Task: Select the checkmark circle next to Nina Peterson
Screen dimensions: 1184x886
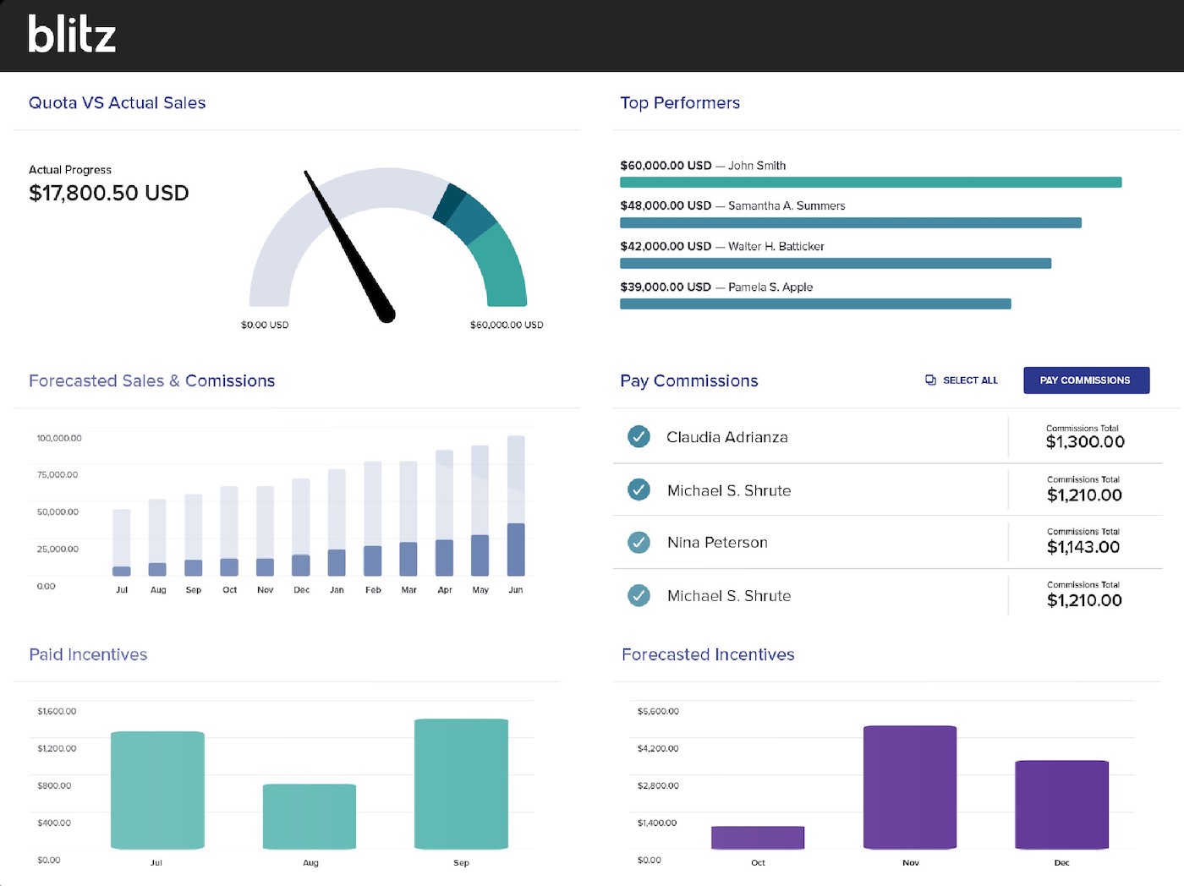Action: tap(639, 542)
